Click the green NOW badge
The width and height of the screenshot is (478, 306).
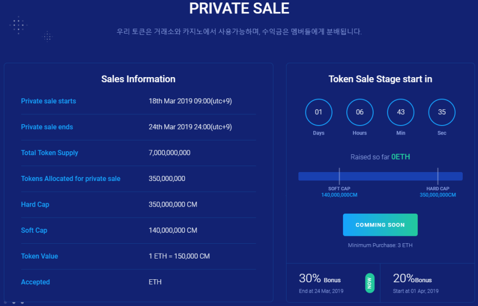click(x=370, y=283)
